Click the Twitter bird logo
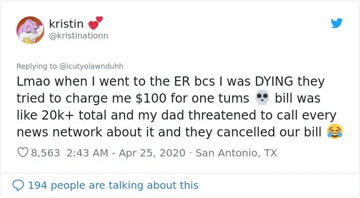Screen dimensions: 360x198 [x=336, y=23]
